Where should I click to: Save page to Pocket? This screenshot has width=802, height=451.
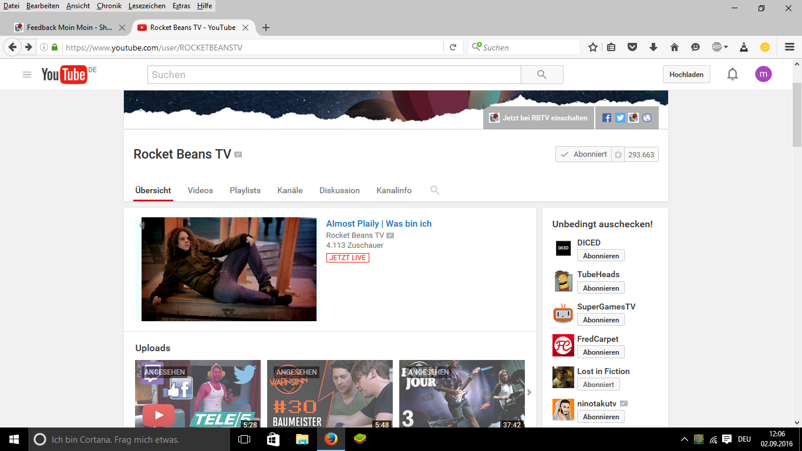tap(632, 47)
